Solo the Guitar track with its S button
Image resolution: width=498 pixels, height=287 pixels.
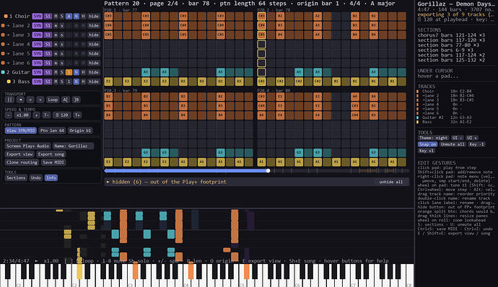coord(61,72)
